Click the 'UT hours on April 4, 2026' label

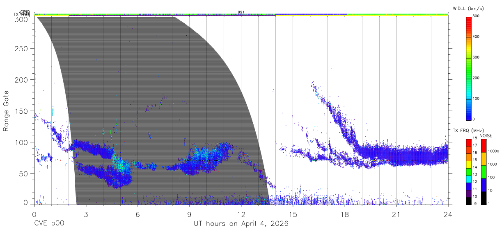coord(241,224)
